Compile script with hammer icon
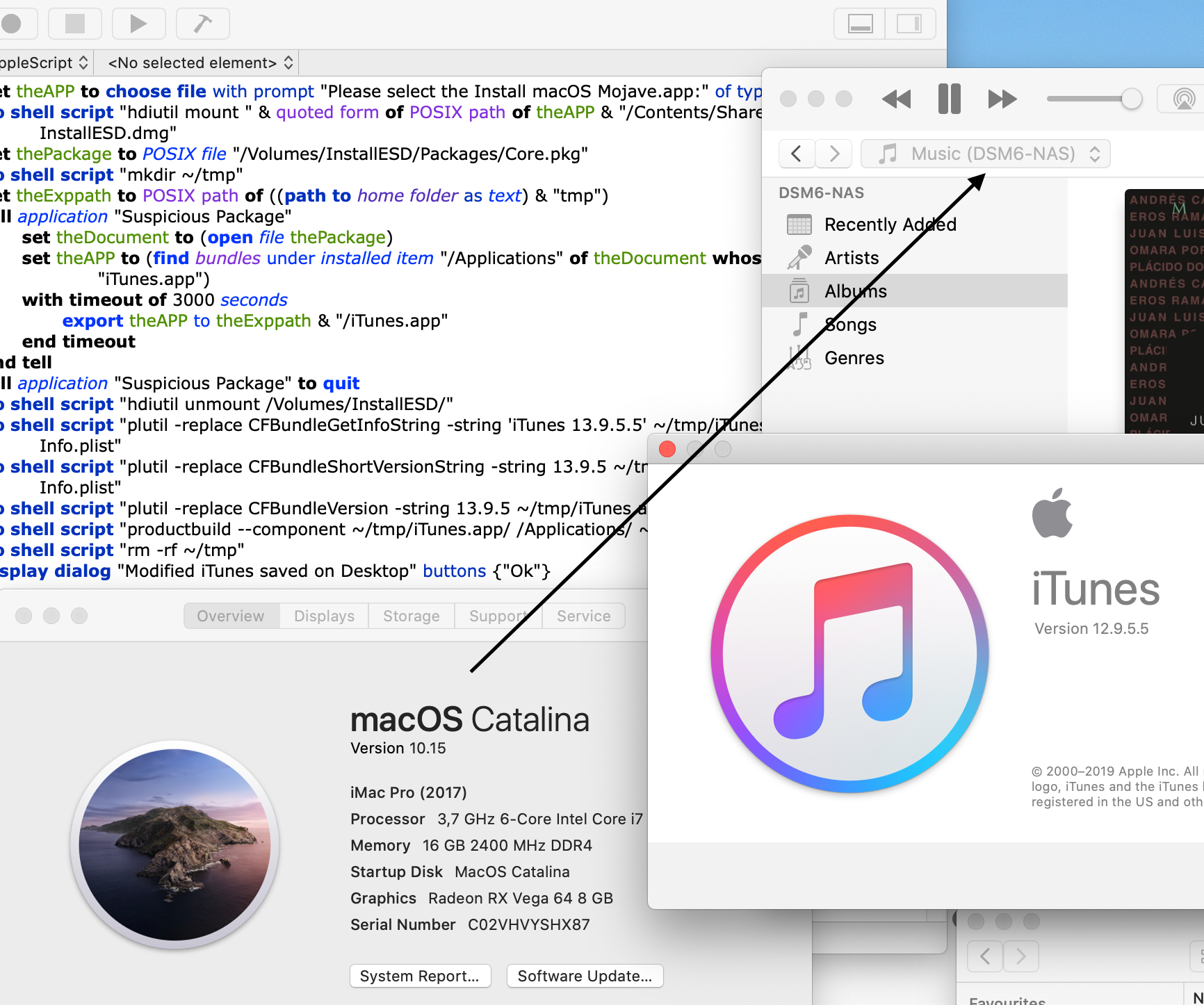This screenshot has height=1005, width=1204. point(203,24)
